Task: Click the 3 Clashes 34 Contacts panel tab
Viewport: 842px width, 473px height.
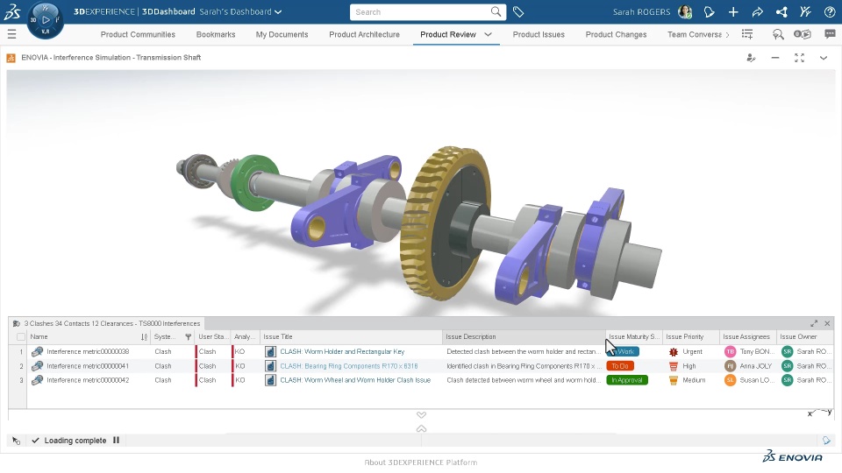Action: tap(107, 323)
